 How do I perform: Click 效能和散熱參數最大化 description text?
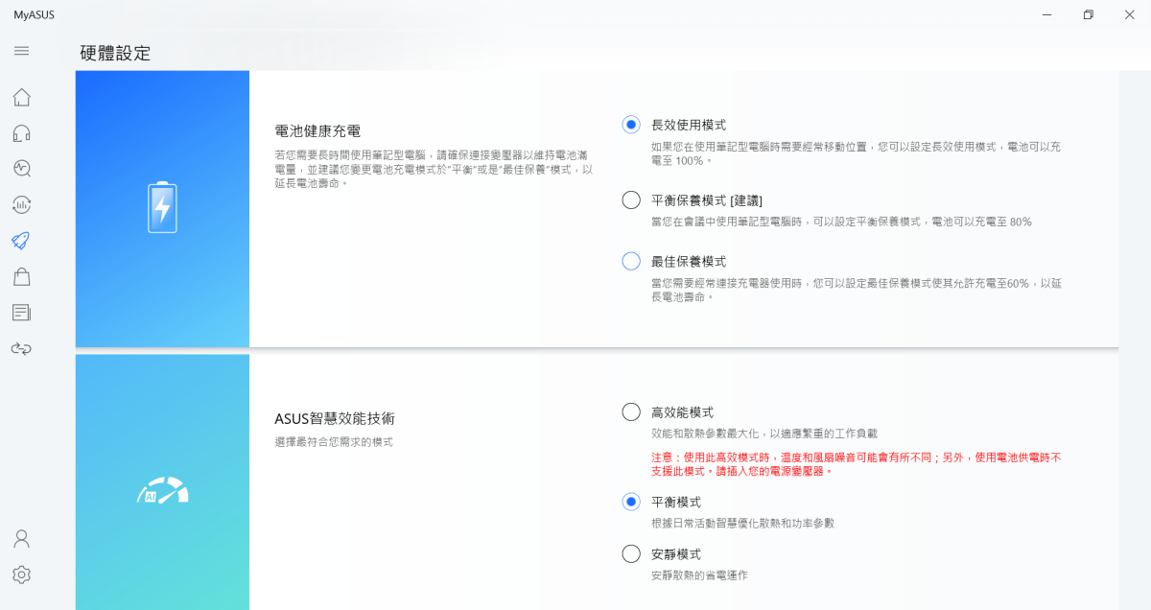click(764, 434)
